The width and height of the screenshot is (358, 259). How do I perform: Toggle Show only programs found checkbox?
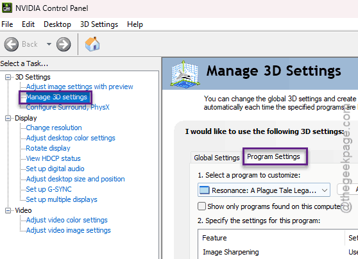tap(201, 206)
